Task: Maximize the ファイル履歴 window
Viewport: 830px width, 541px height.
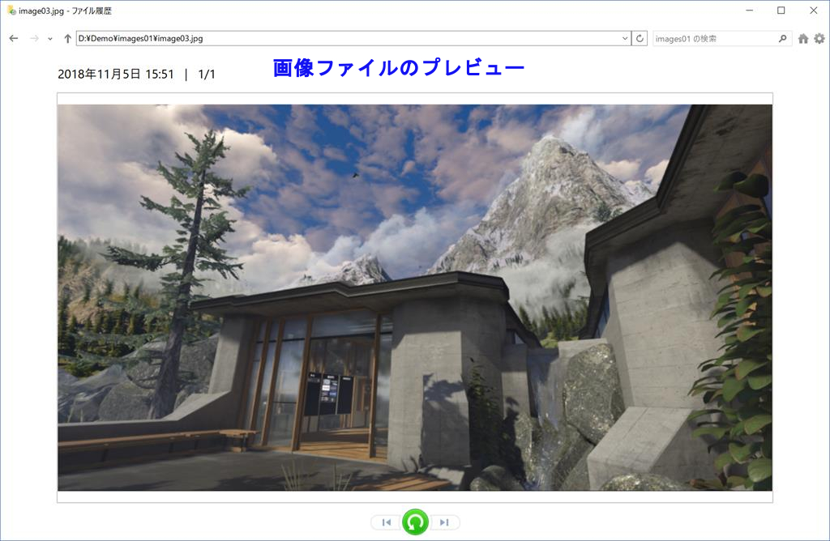Action: tap(781, 11)
